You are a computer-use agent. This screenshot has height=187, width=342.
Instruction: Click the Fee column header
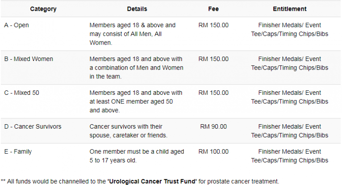tap(213, 9)
